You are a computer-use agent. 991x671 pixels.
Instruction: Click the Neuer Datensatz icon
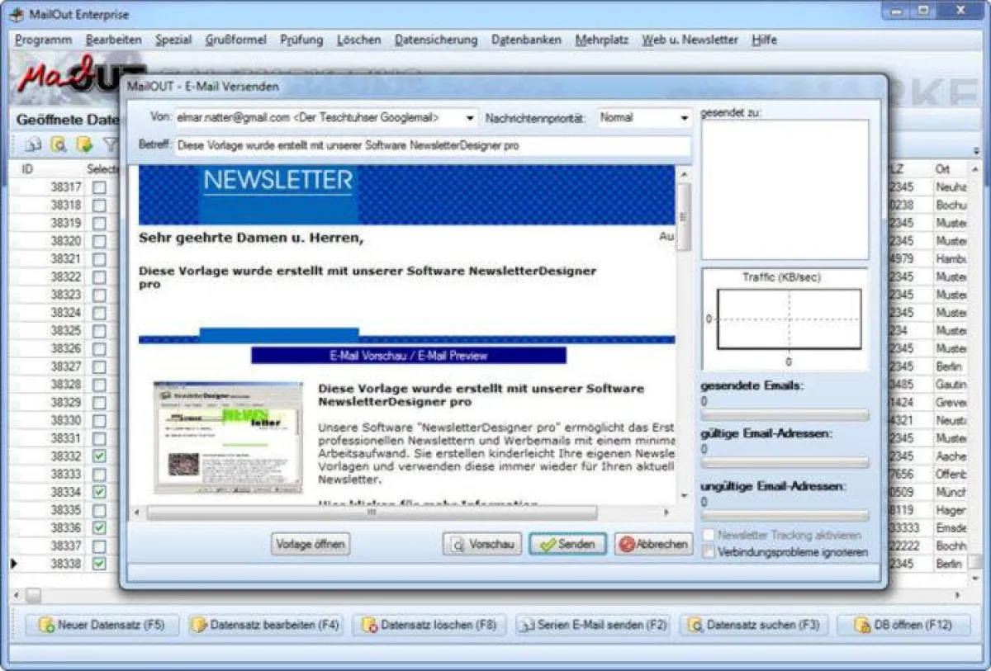(x=47, y=625)
